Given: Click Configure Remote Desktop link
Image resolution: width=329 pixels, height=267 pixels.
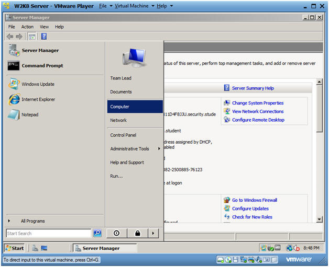Looking at the screenshot, I should point(258,120).
